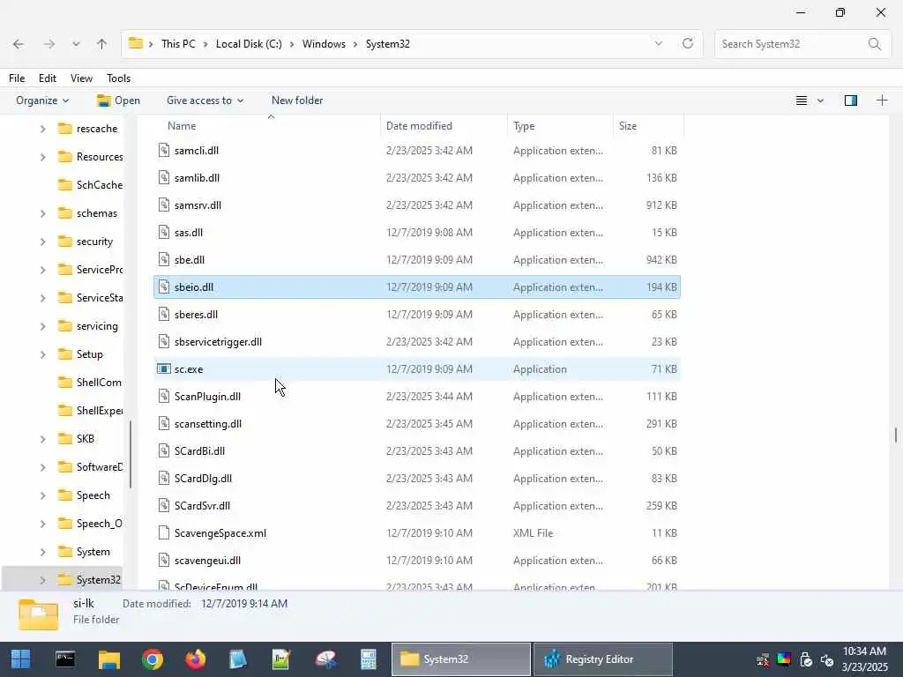Launch Firefox from taskbar

(196, 659)
